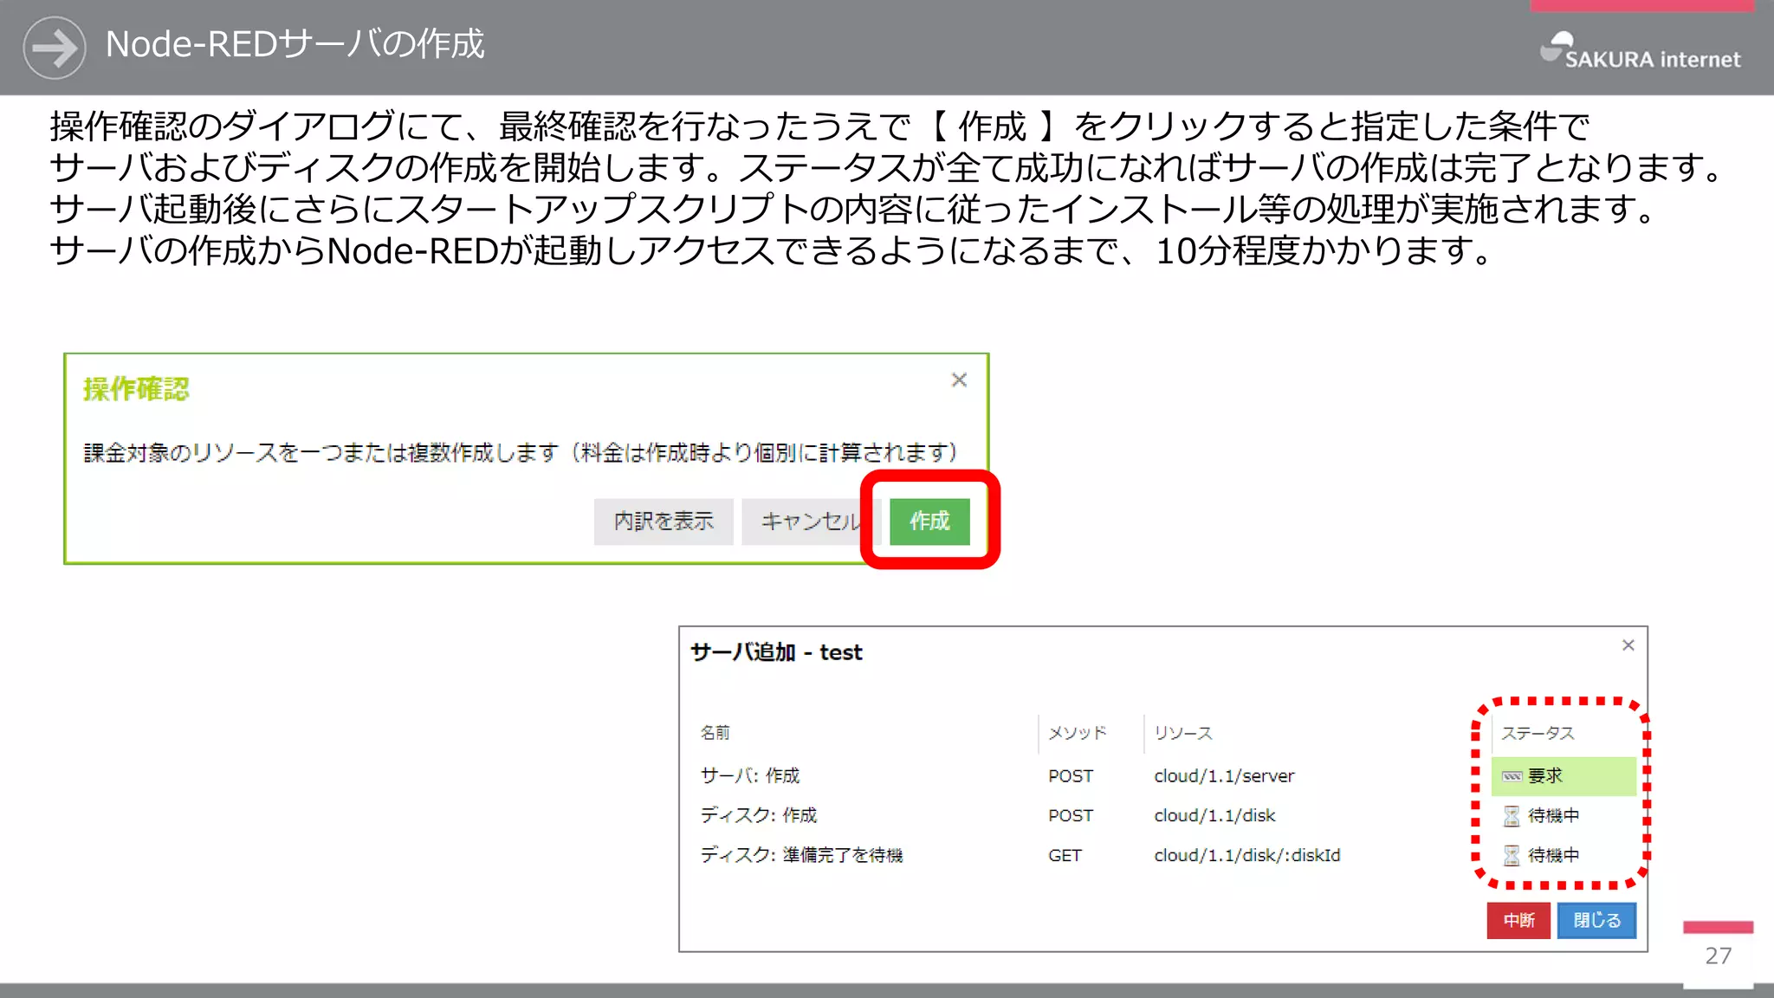Click the キャンセル button in dialog

pos(811,521)
